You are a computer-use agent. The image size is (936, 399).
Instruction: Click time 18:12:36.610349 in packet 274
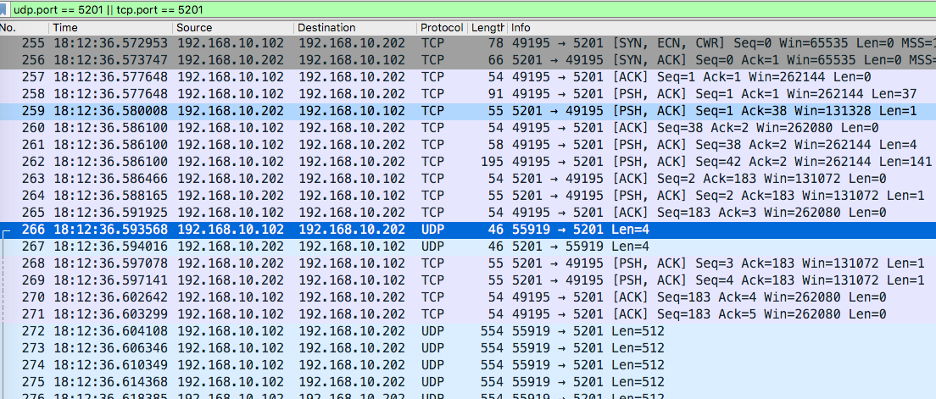click(x=111, y=363)
